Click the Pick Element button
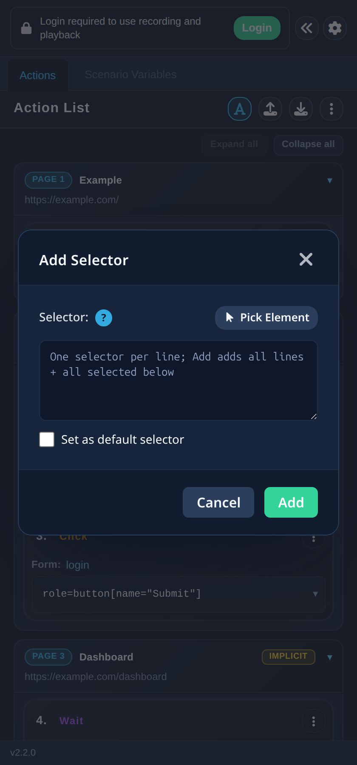This screenshot has height=765, width=357. (x=266, y=318)
